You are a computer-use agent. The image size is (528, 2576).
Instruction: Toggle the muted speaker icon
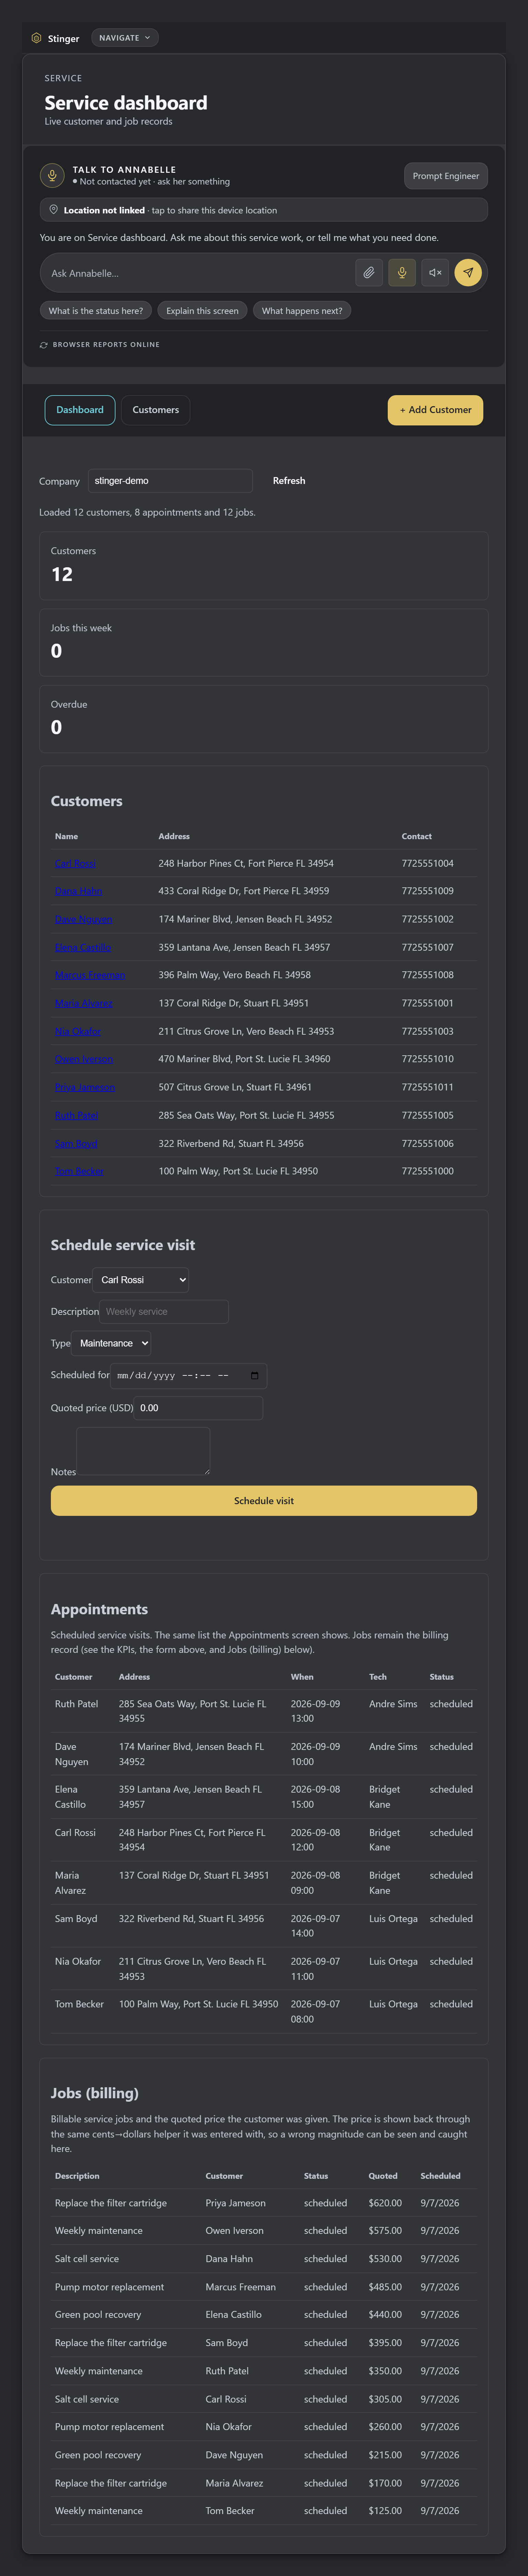(x=435, y=273)
